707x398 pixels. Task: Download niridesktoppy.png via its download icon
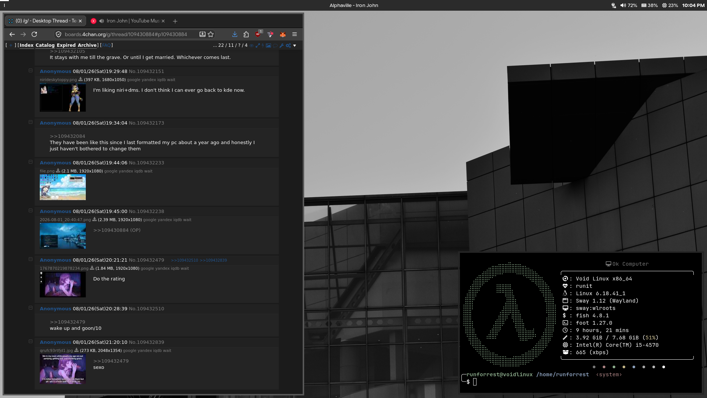80,79
